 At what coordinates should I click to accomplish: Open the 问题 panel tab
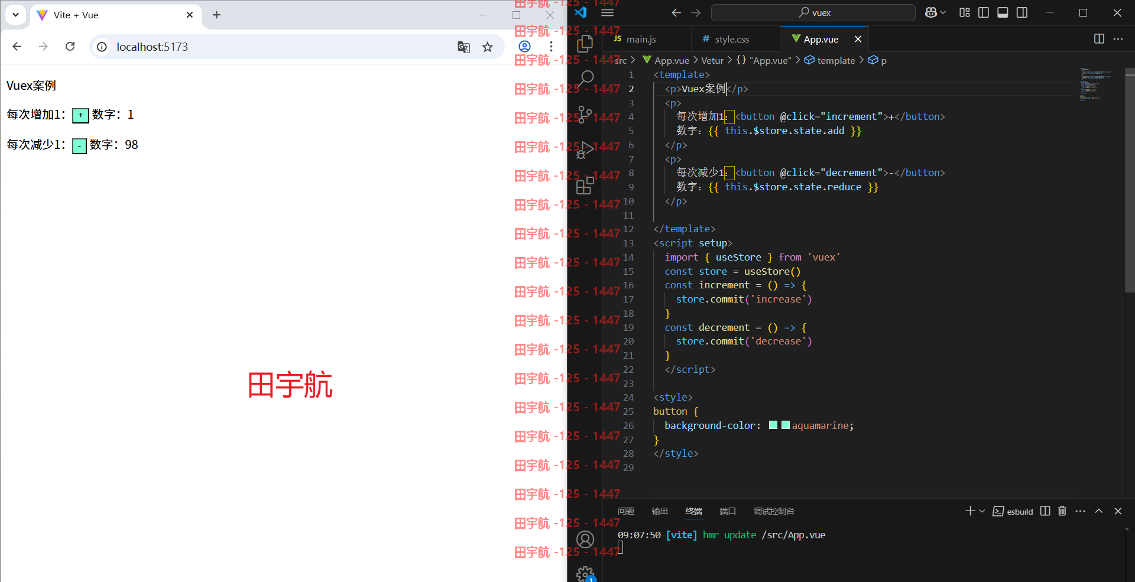[625, 511]
